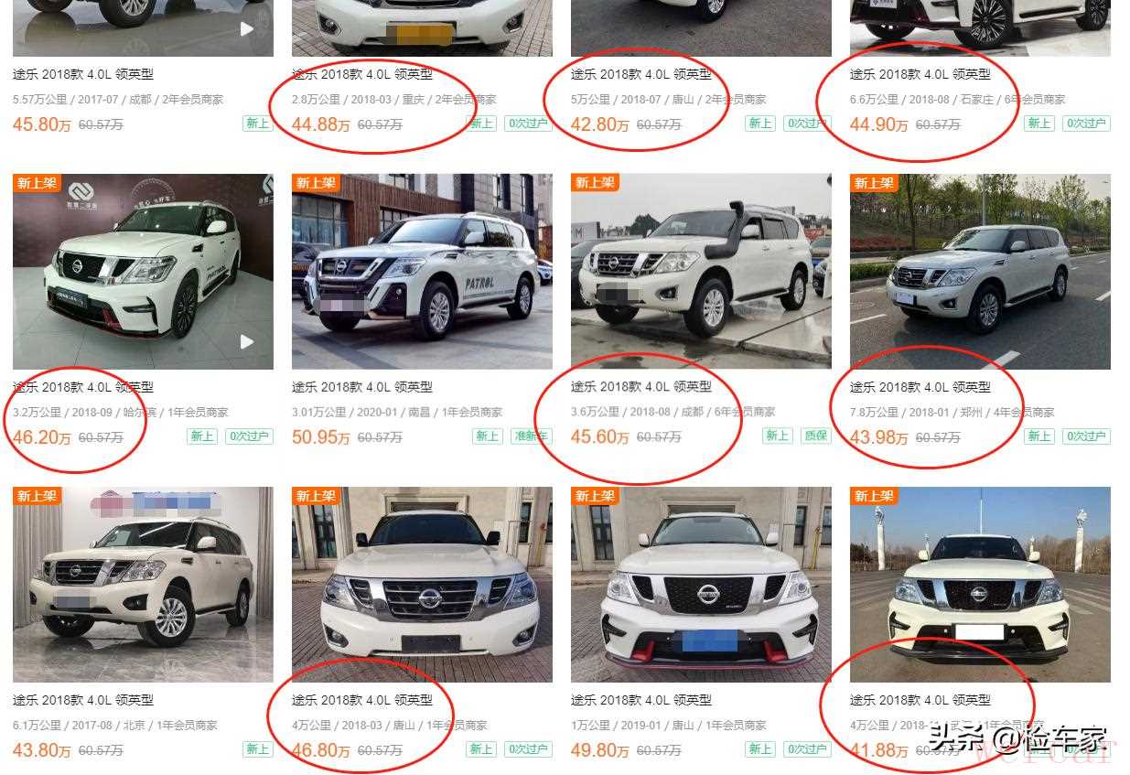
Task: Open the Zhengzhou car photo parked on road
Action: [x=980, y=272]
